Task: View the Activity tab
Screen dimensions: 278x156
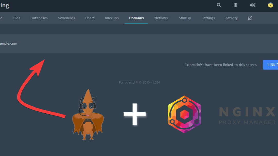Action: [x=231, y=18]
